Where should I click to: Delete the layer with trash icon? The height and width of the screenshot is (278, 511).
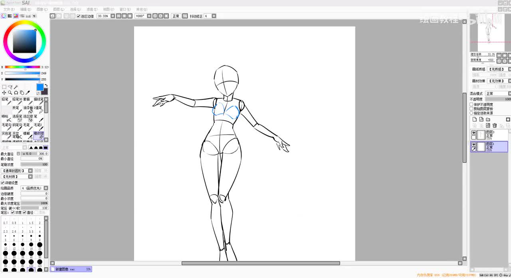coord(495,125)
